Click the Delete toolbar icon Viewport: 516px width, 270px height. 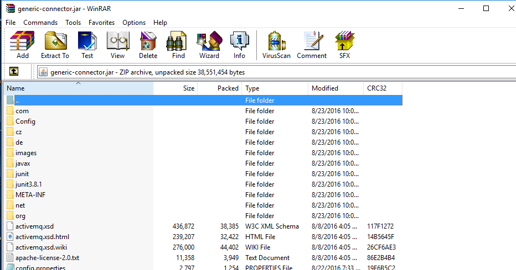(x=148, y=45)
